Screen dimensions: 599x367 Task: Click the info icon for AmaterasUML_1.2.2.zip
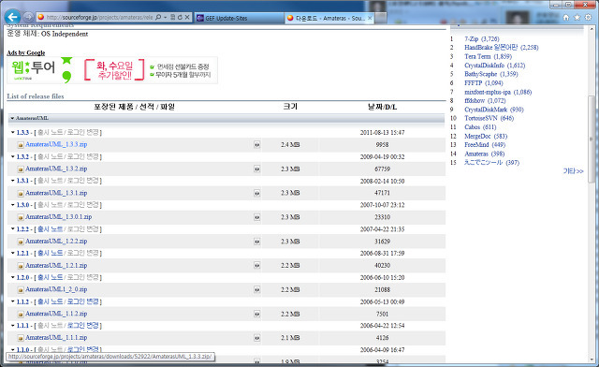click(257, 242)
